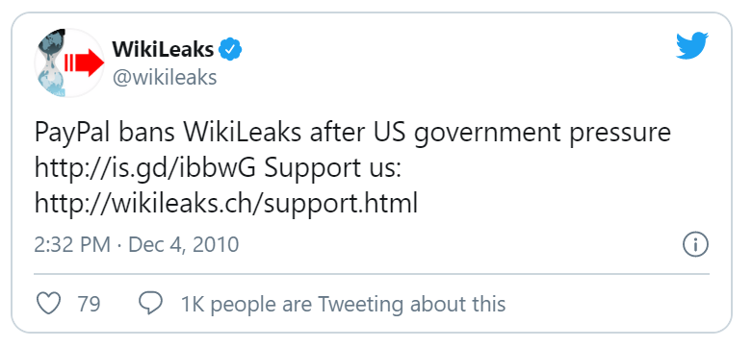Open the tweet info icon

tap(695, 245)
